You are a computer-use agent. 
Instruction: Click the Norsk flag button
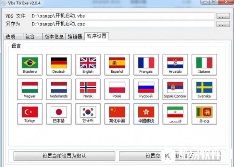[x=88, y=89]
